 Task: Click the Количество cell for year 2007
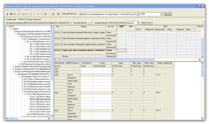point(87,69)
